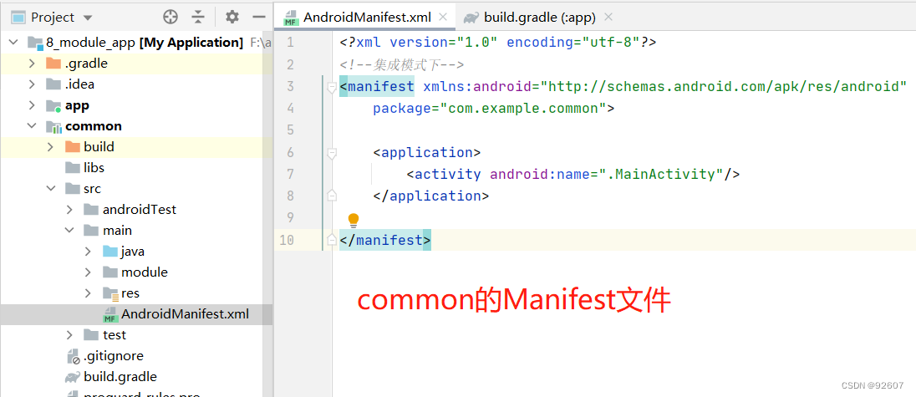Fold the application tag at line 6
Viewport: 916px width, 397px height.
pyautogui.click(x=332, y=154)
